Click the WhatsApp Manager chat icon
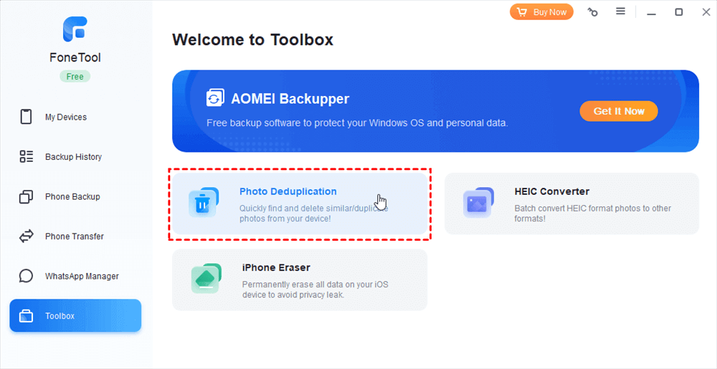This screenshot has width=717, height=369. coord(27,276)
